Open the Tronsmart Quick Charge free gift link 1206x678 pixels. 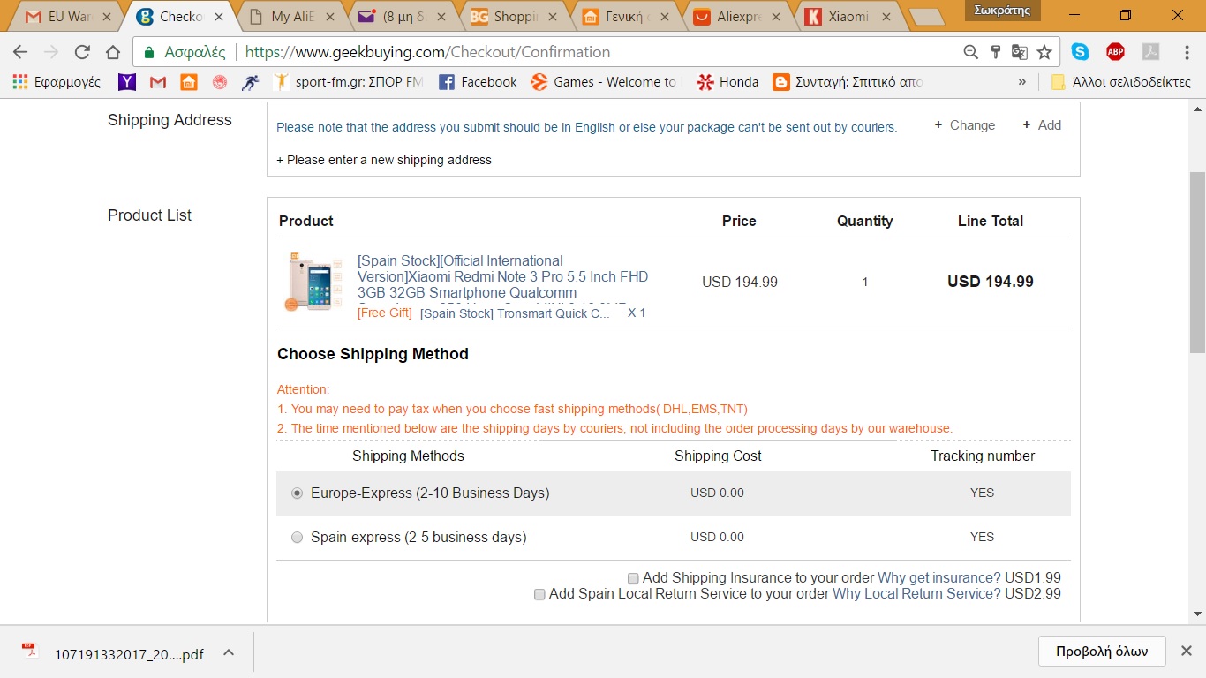click(x=515, y=313)
